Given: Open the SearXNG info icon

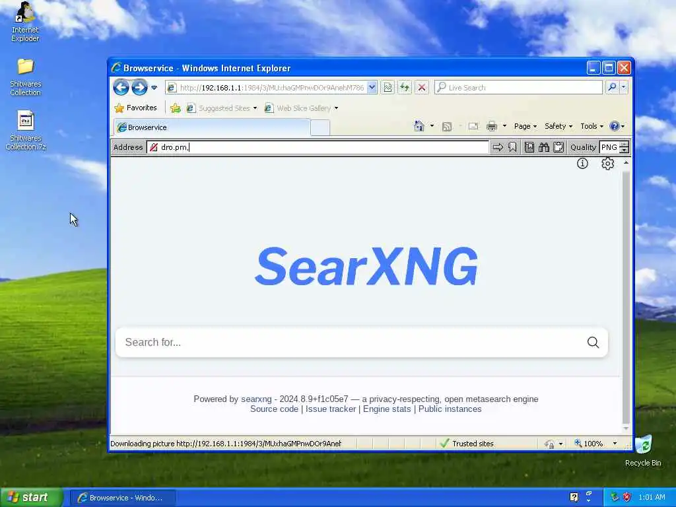Looking at the screenshot, I should [x=582, y=164].
